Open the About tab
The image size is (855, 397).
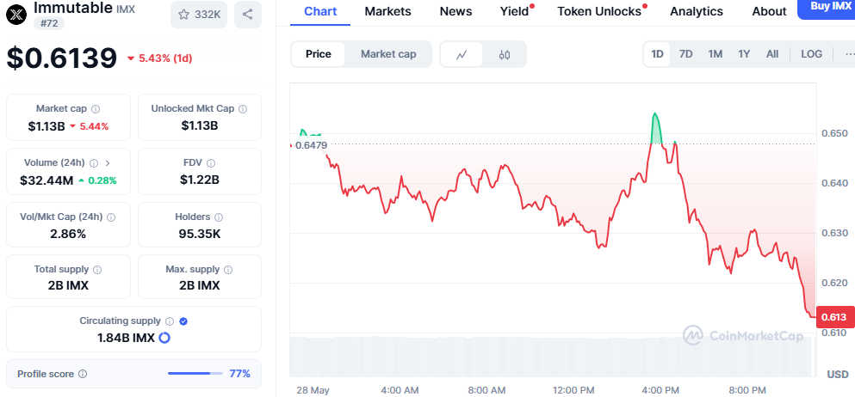[769, 11]
